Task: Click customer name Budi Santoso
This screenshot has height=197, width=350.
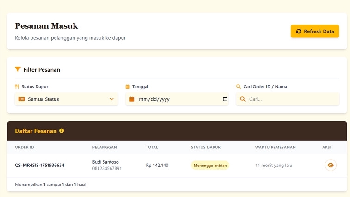Action: 105,162
